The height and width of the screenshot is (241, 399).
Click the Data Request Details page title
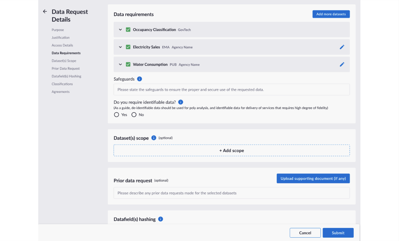[70, 16]
